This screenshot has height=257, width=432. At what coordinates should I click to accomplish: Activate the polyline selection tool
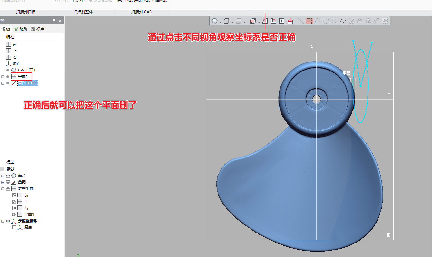(x=300, y=21)
